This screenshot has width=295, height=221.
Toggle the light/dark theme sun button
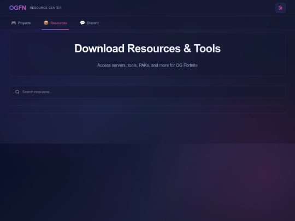[280, 8]
